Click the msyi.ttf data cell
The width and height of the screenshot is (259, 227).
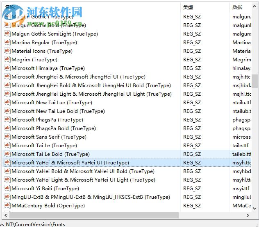(x=241, y=188)
